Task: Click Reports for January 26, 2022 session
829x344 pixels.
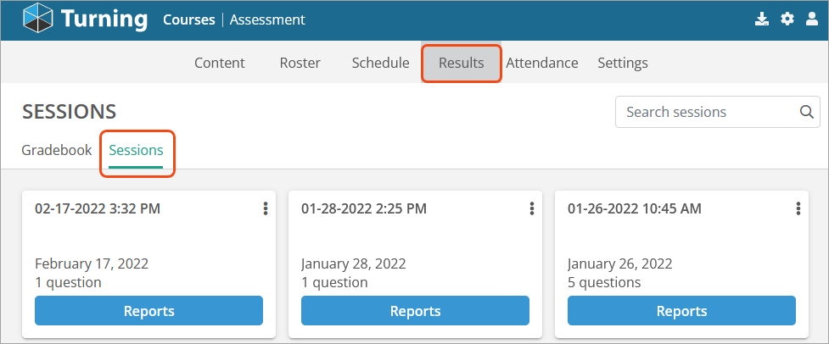Action: pos(681,311)
